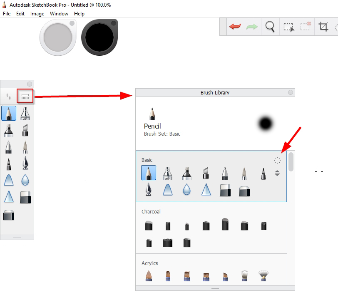Pick the Eraser brush from the left palette
The width and height of the screenshot is (338, 300).
tap(25, 198)
